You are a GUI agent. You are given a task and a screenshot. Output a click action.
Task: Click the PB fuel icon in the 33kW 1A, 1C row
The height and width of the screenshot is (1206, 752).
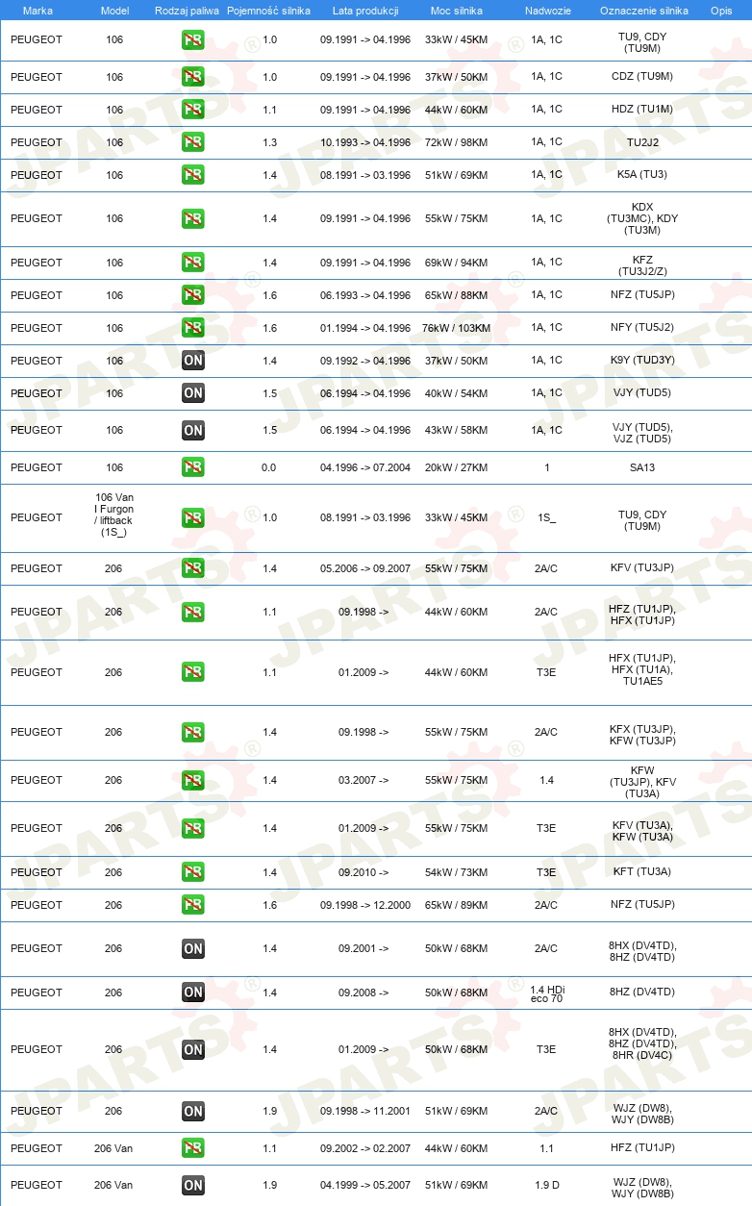coord(193,40)
